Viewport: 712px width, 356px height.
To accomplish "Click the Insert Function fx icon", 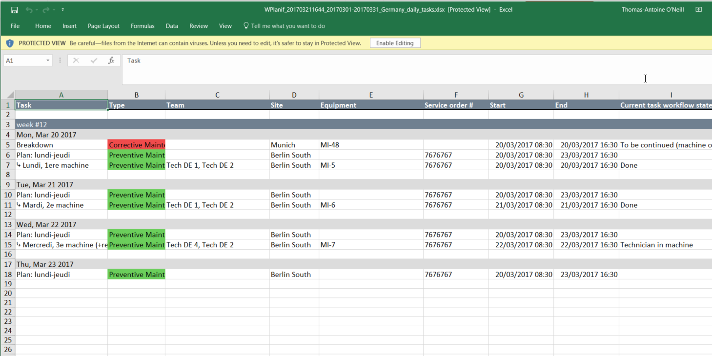I will 111,60.
